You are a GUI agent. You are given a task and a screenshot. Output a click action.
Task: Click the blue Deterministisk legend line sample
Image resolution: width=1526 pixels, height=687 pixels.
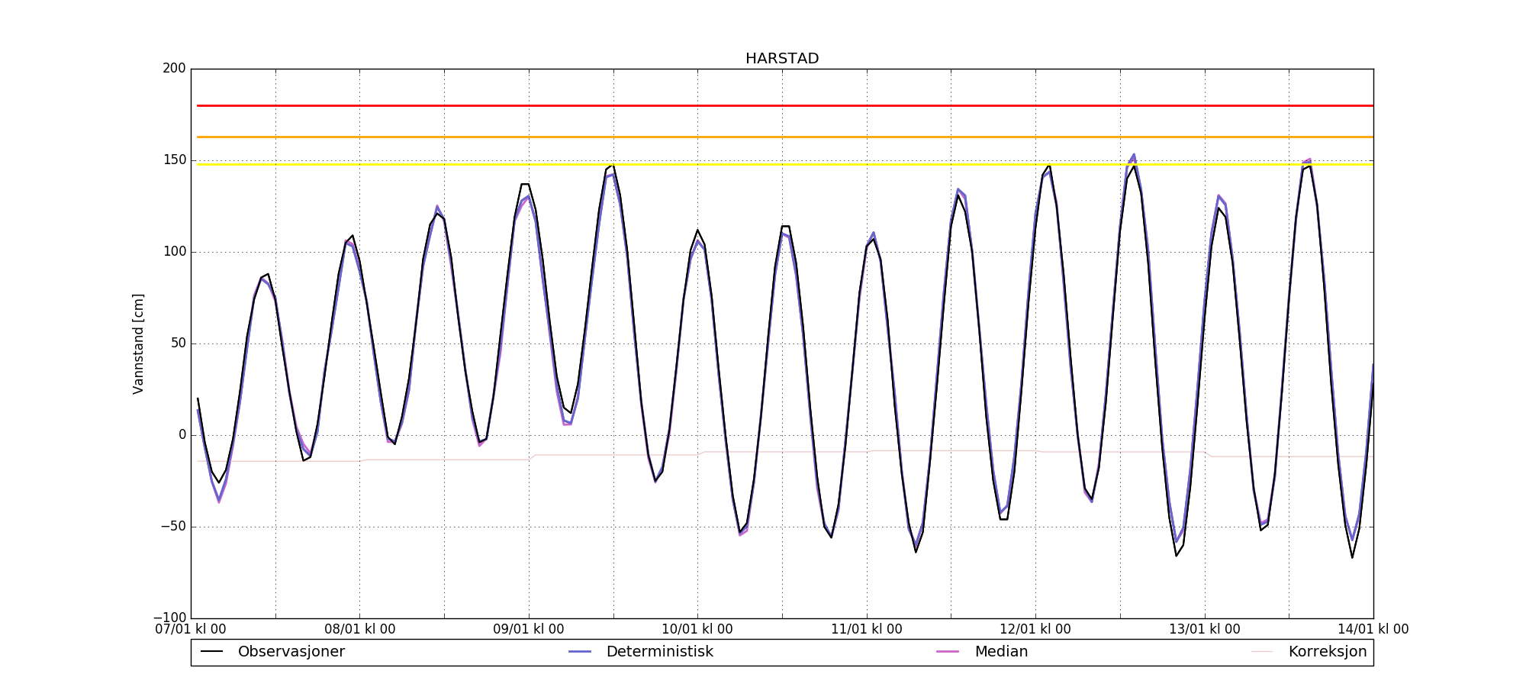(580, 652)
